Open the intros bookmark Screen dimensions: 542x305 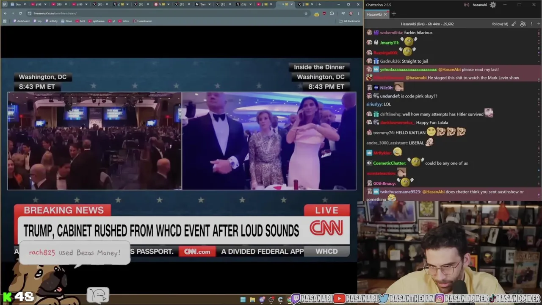click(124, 21)
